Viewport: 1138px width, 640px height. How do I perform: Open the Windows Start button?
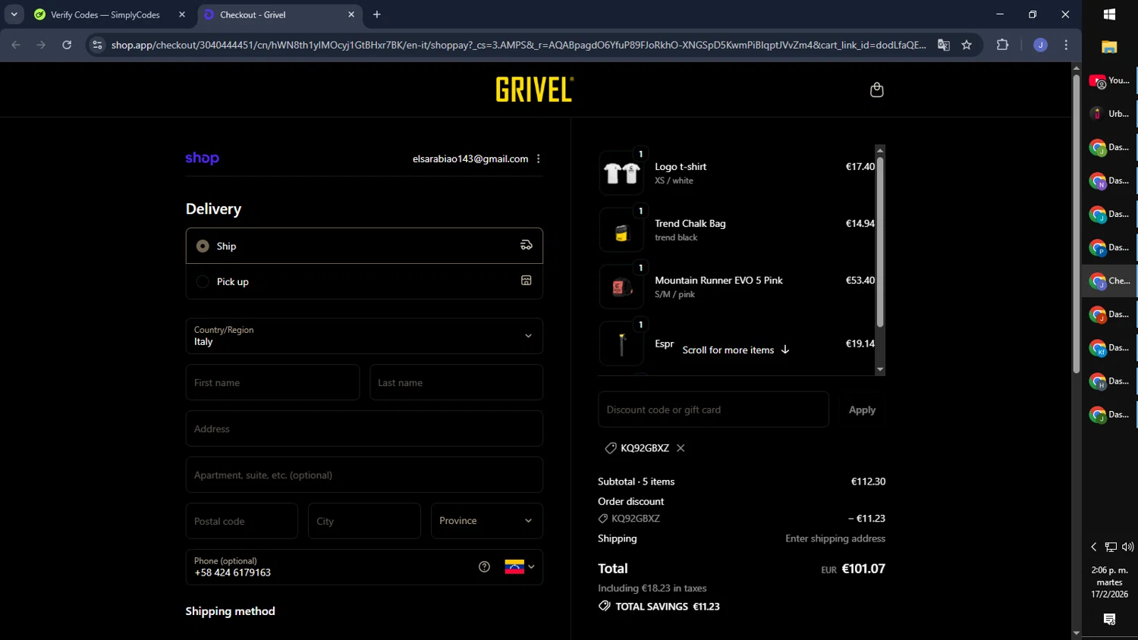point(1109,14)
